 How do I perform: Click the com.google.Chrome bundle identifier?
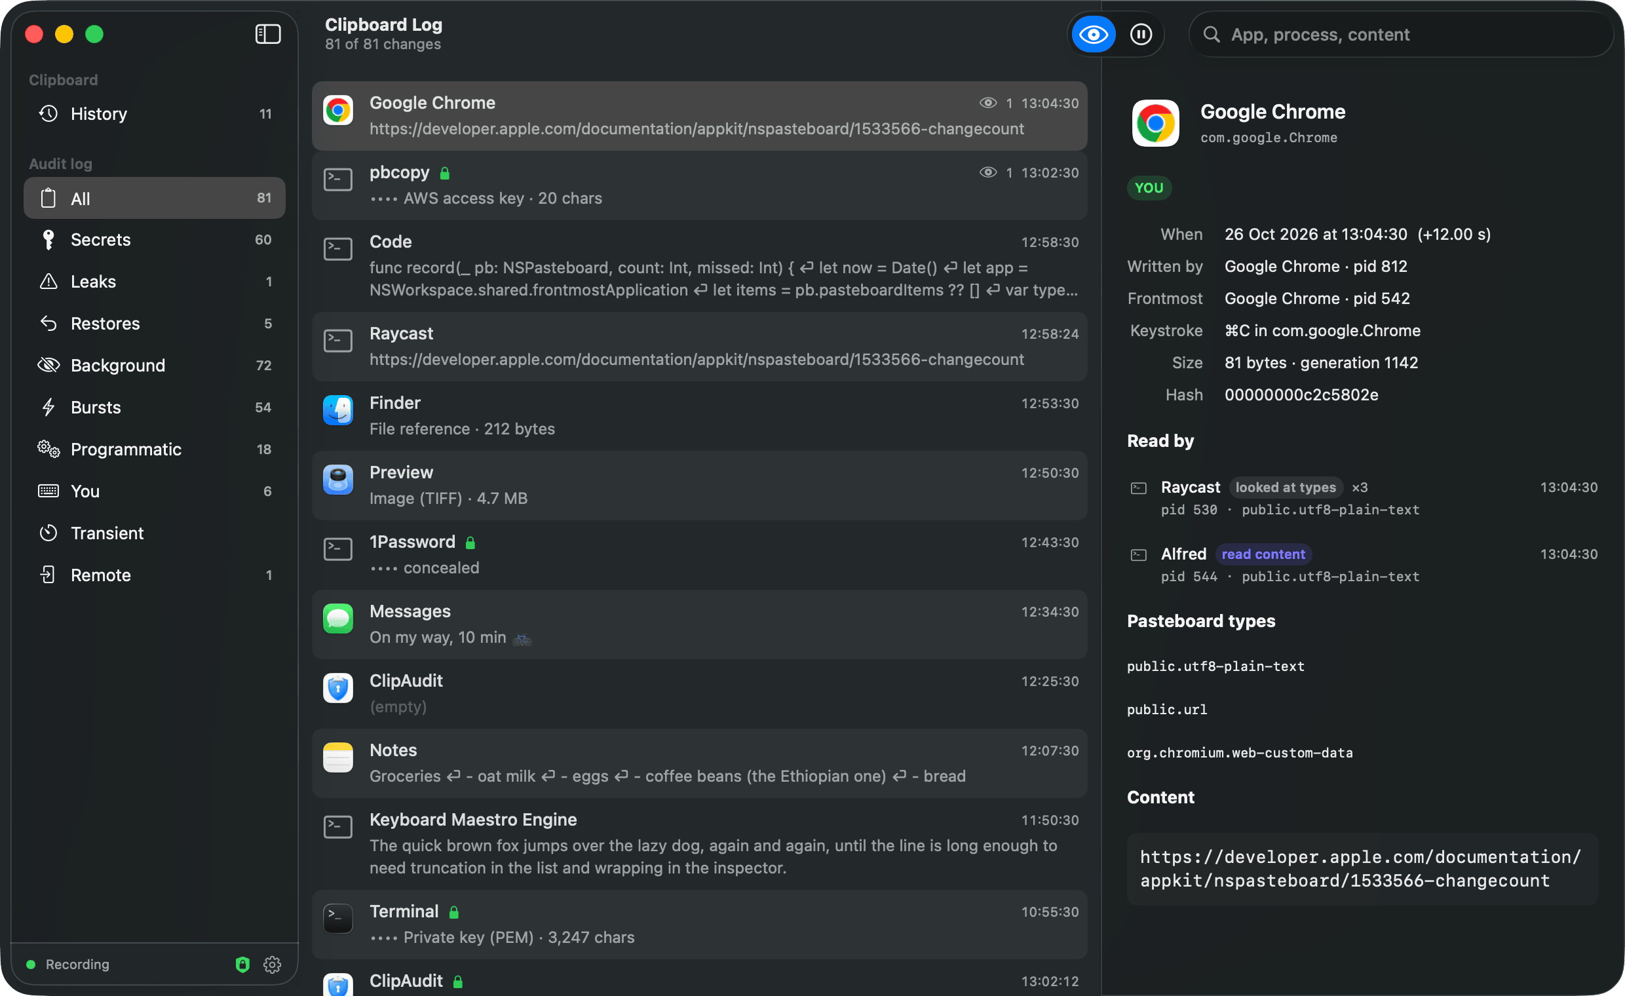click(x=1269, y=138)
